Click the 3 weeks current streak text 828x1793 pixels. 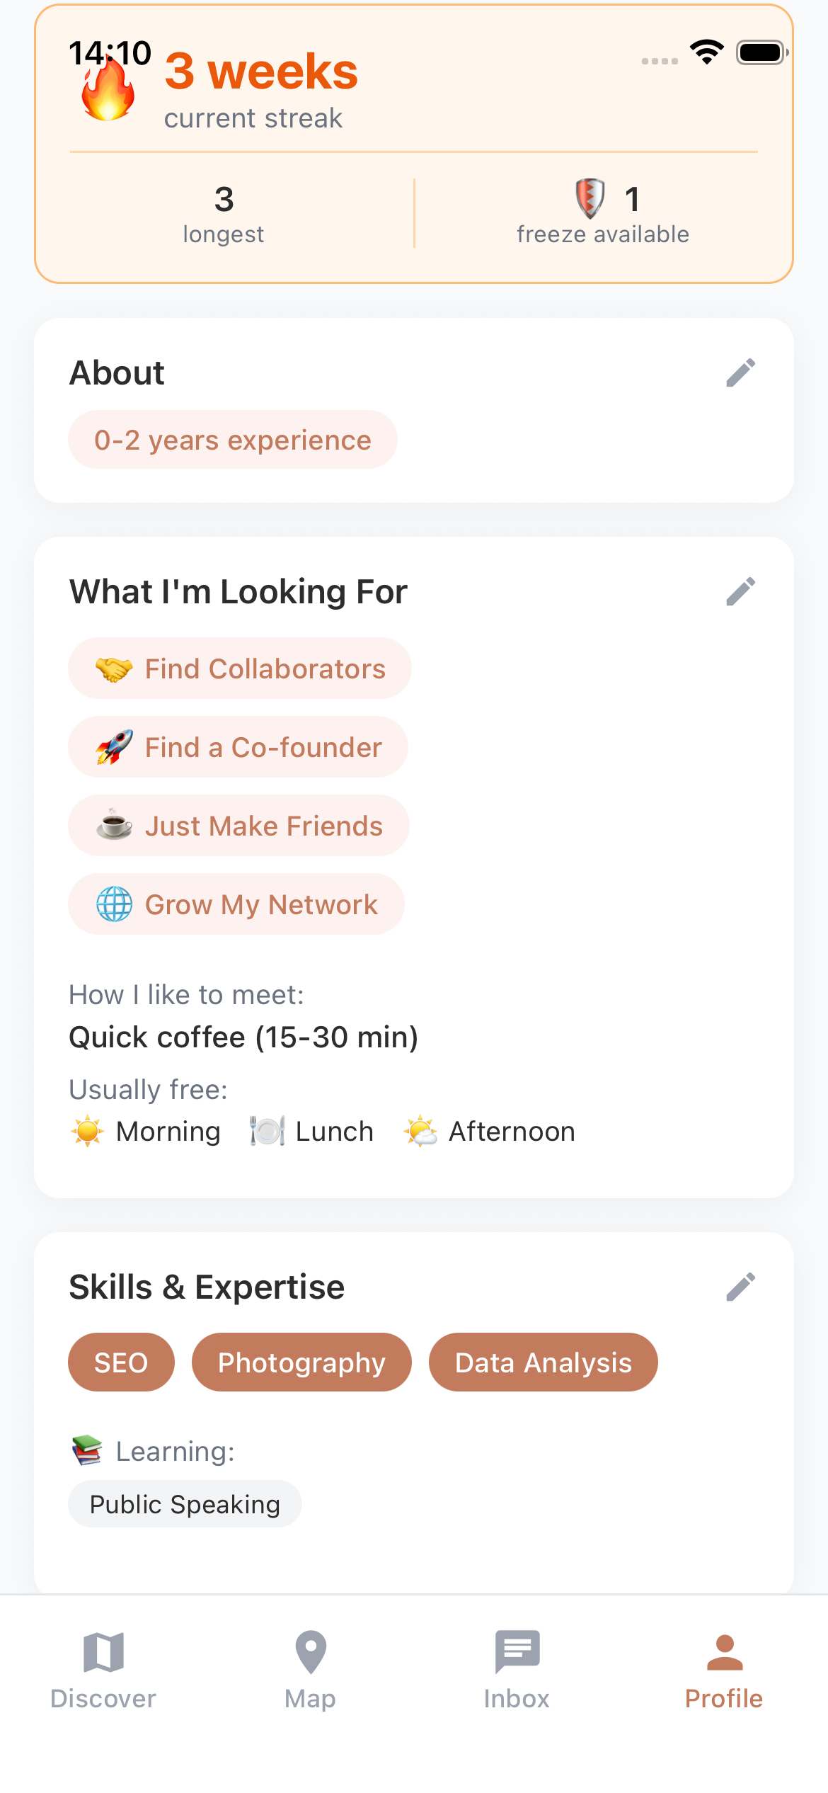coord(261,72)
